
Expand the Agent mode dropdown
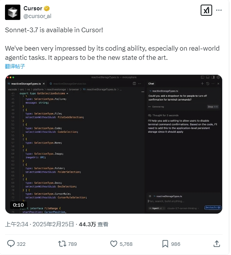pyautogui.click(x=157, y=208)
